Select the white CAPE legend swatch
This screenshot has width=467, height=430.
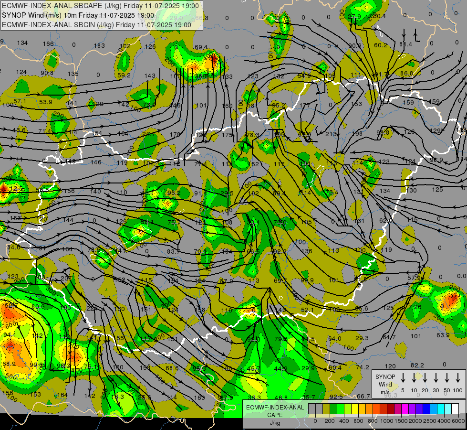pyautogui.click(x=455, y=408)
